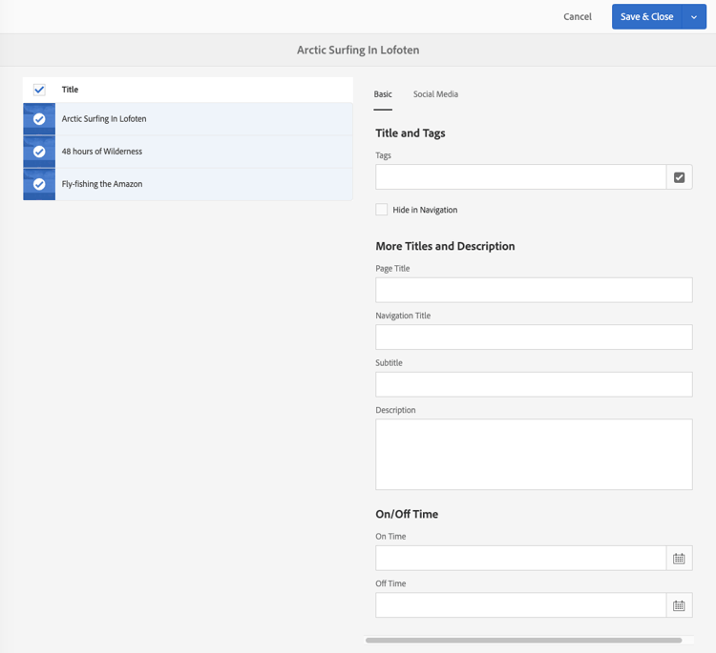Click the Subtitle text field

[534, 384]
